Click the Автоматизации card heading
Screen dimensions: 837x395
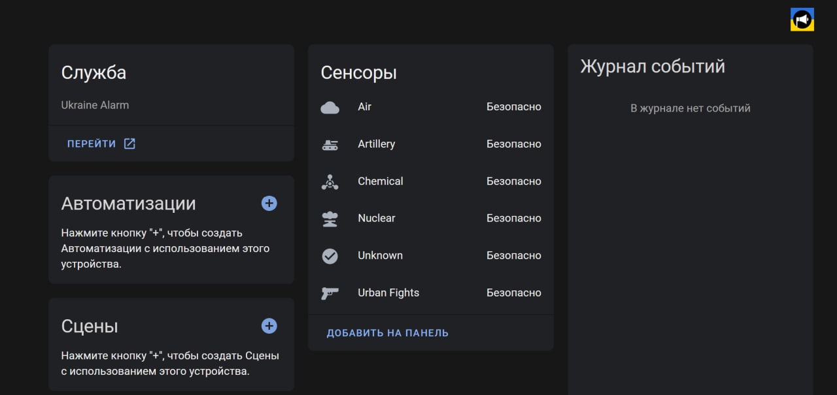pos(128,204)
